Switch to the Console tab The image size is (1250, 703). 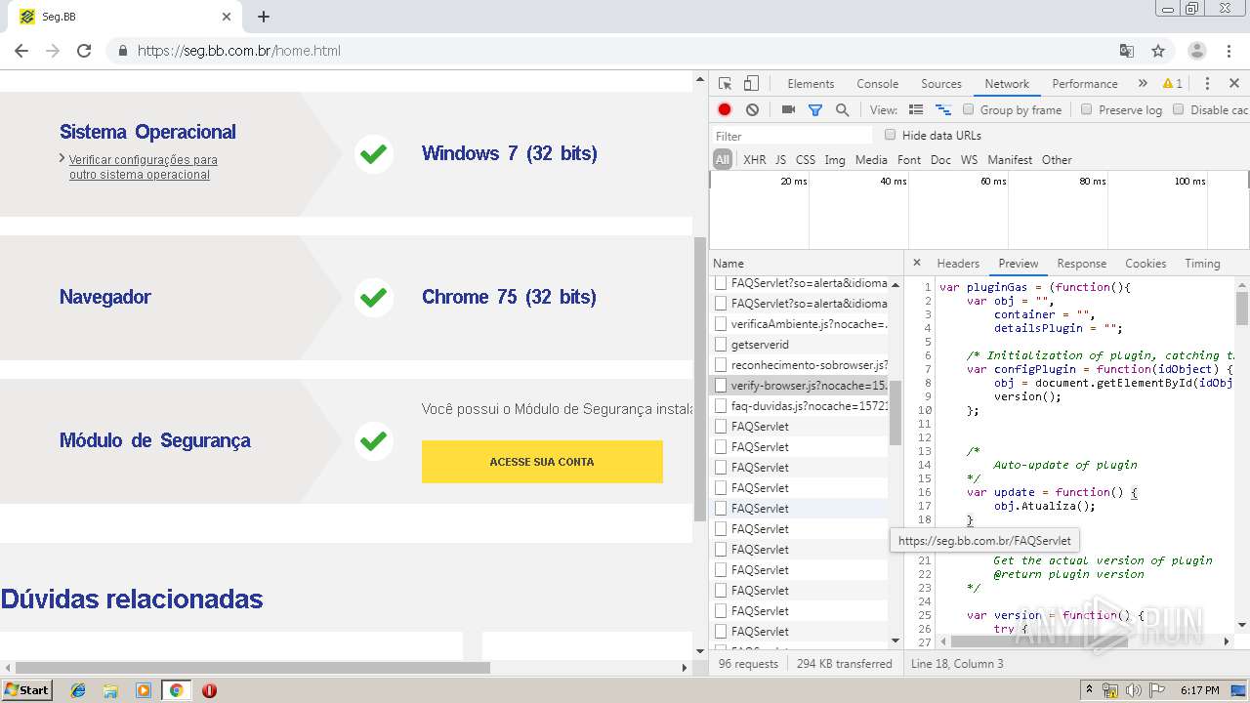[x=877, y=84]
